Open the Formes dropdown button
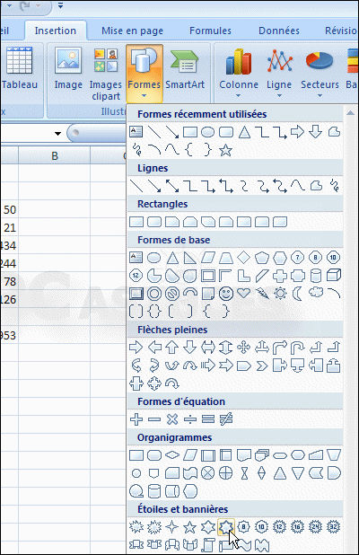Image resolution: width=359 pixels, height=555 pixels. (x=144, y=74)
